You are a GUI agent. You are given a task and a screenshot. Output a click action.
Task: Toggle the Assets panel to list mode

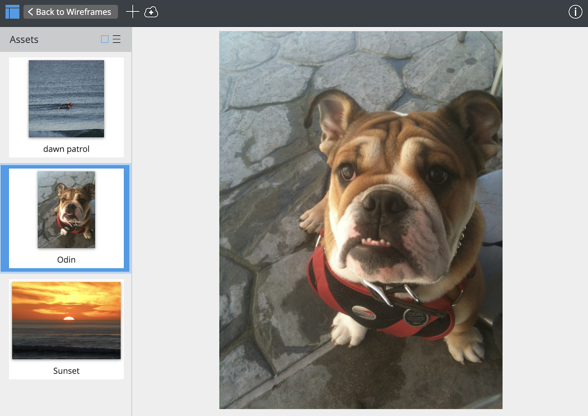[116, 39]
